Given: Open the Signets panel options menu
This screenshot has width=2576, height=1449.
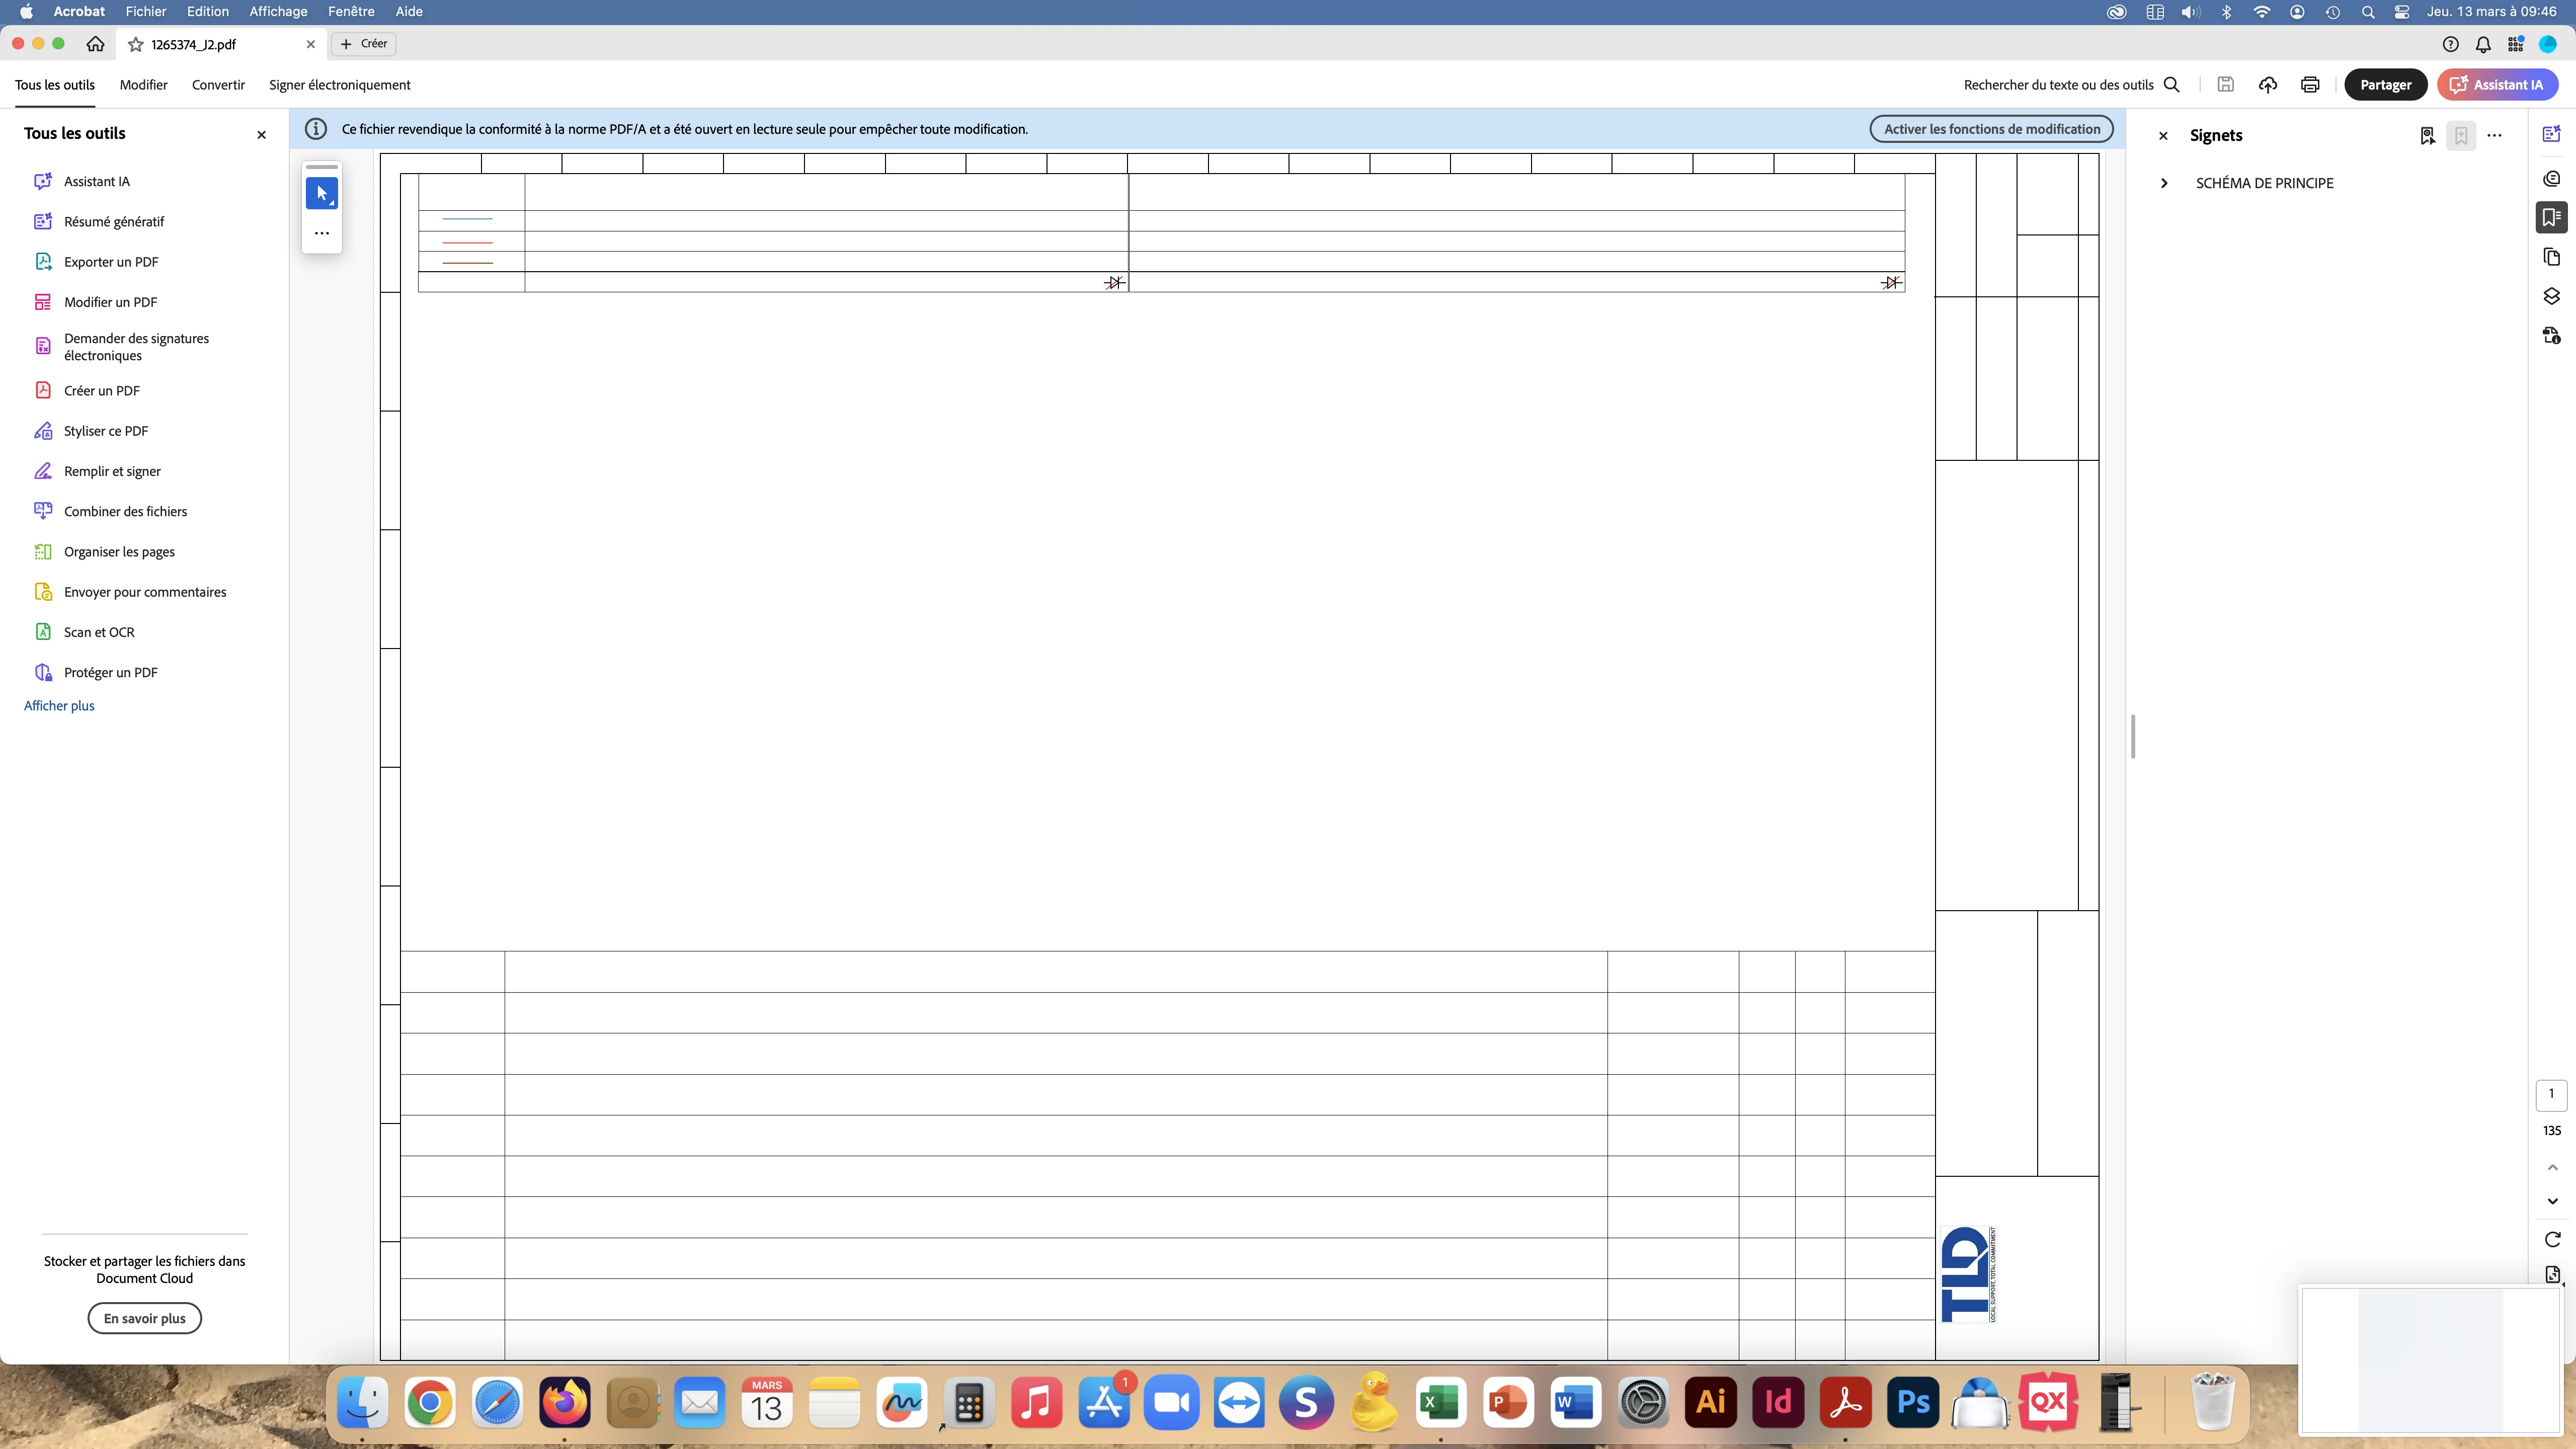Looking at the screenshot, I should tap(2494, 136).
